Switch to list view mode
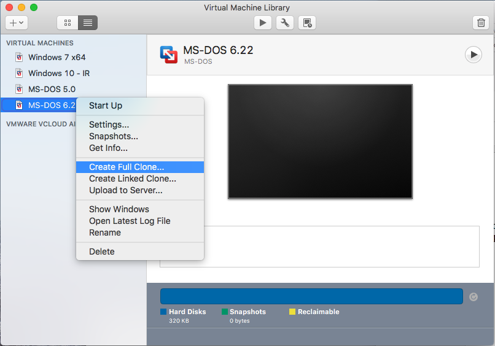 (88, 23)
